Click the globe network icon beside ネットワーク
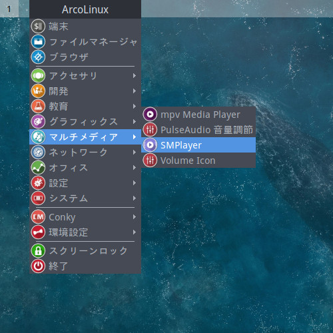This screenshot has width=333, height=333. [x=38, y=153]
